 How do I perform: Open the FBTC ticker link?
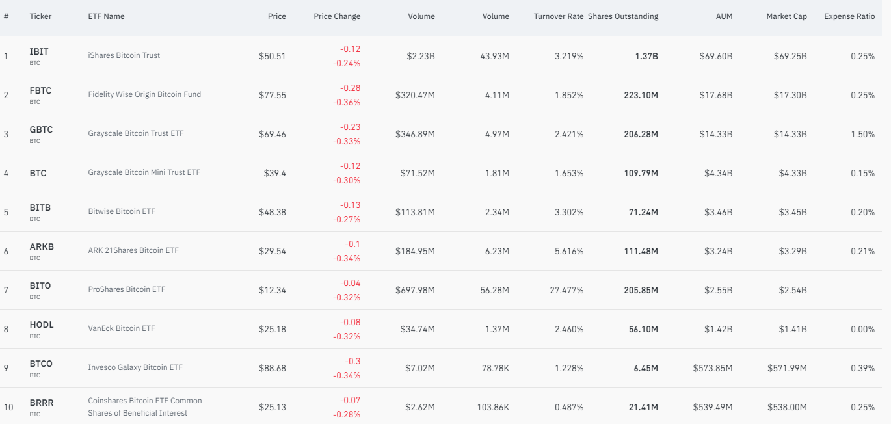pyautogui.click(x=40, y=90)
